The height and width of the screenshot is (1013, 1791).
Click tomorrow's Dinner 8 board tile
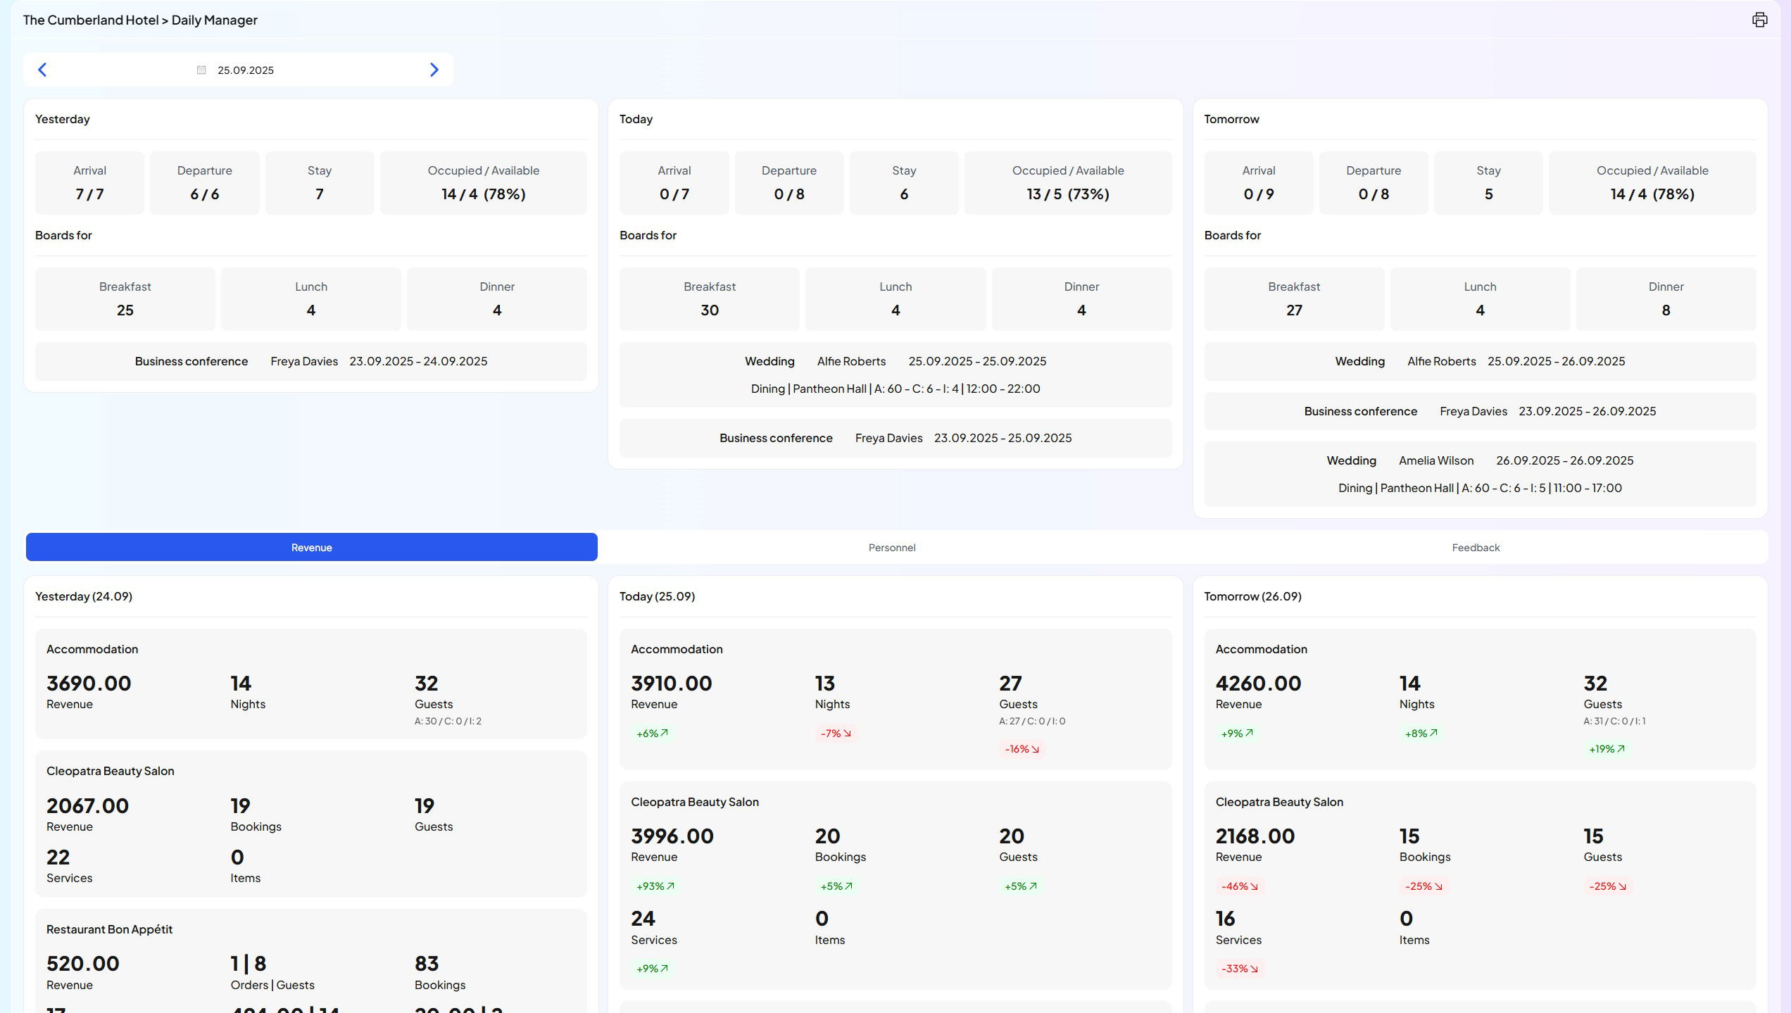pos(1666,299)
